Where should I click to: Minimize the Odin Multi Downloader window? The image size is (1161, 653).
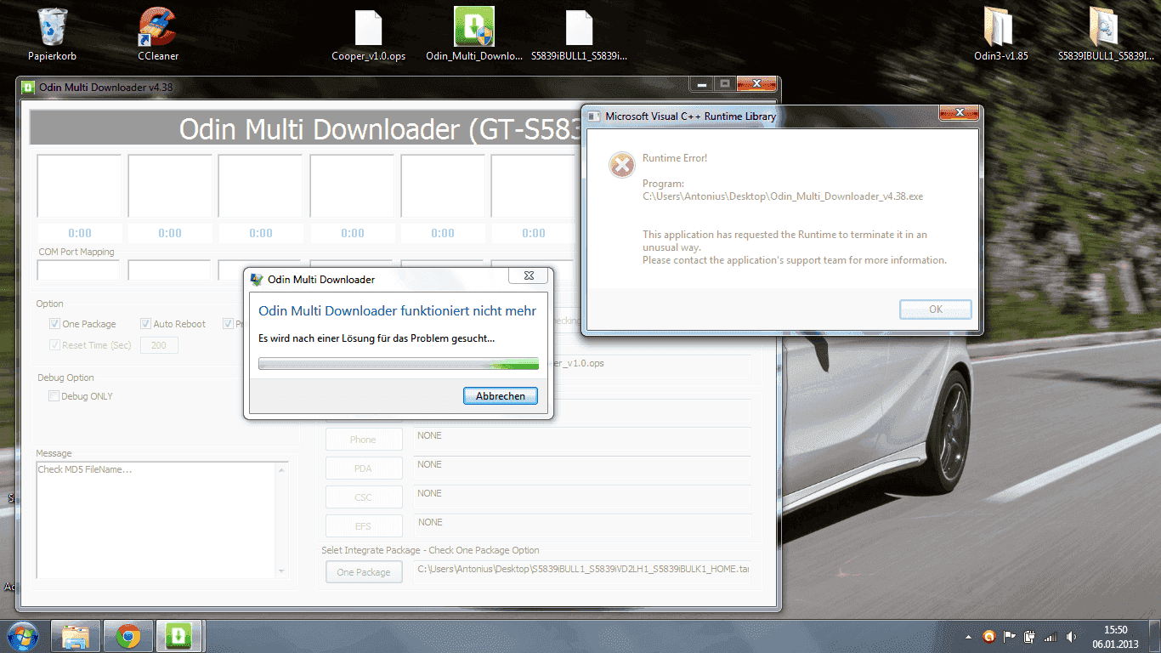[702, 83]
